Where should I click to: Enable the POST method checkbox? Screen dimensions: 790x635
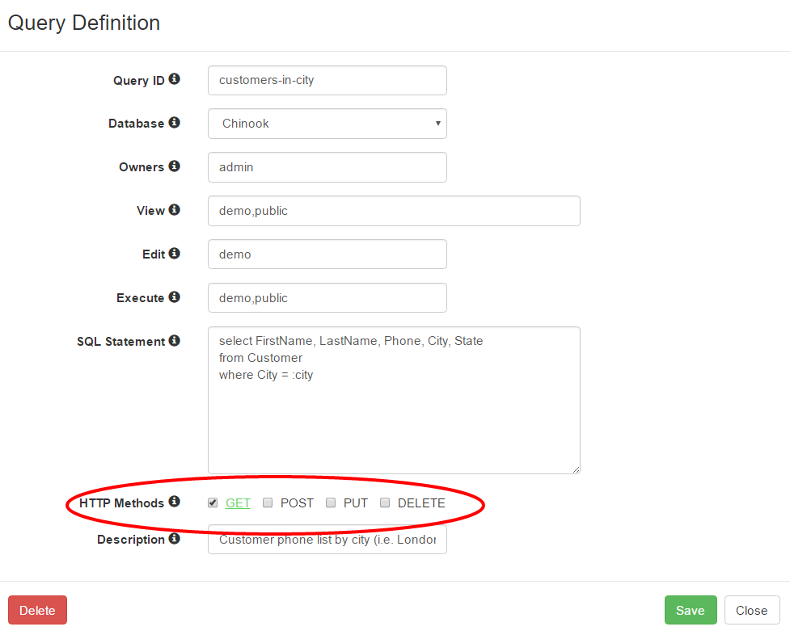pyautogui.click(x=268, y=503)
